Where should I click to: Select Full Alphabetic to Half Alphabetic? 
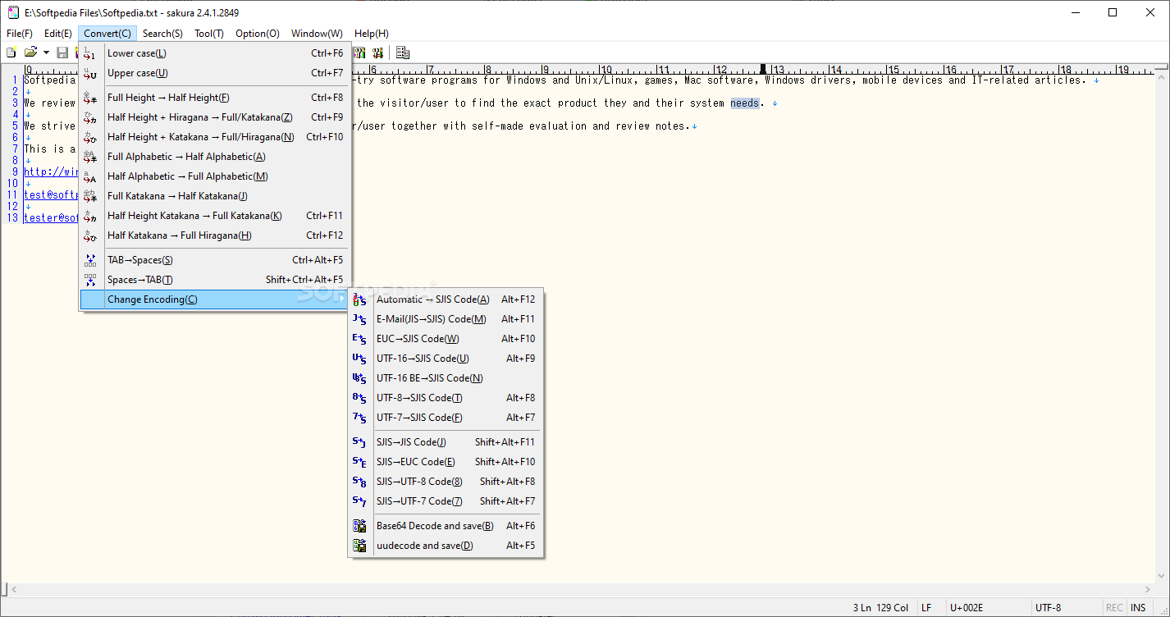[x=215, y=157]
